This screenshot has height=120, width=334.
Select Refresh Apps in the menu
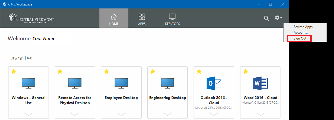303,27
